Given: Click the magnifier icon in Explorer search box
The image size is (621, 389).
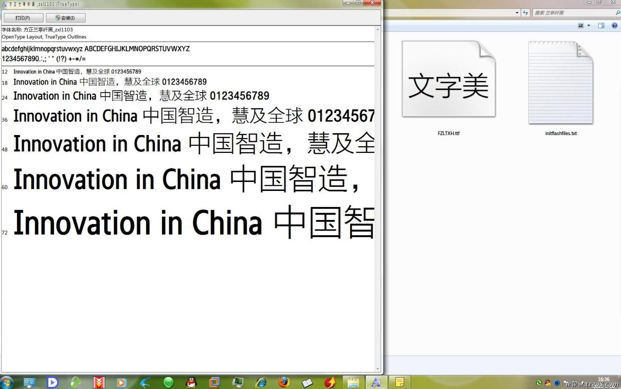Looking at the screenshot, I should pyautogui.click(x=618, y=13).
